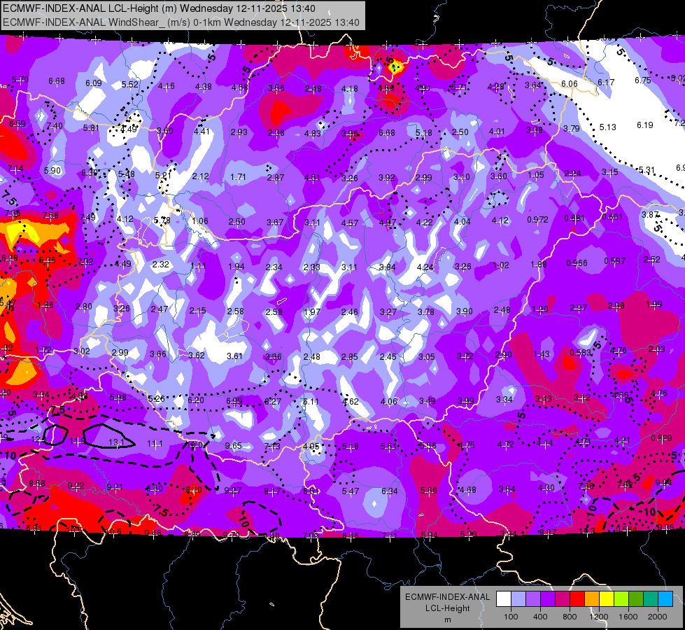Click the grid value 0.583
The width and height of the screenshot is (685, 630).
[580, 352]
